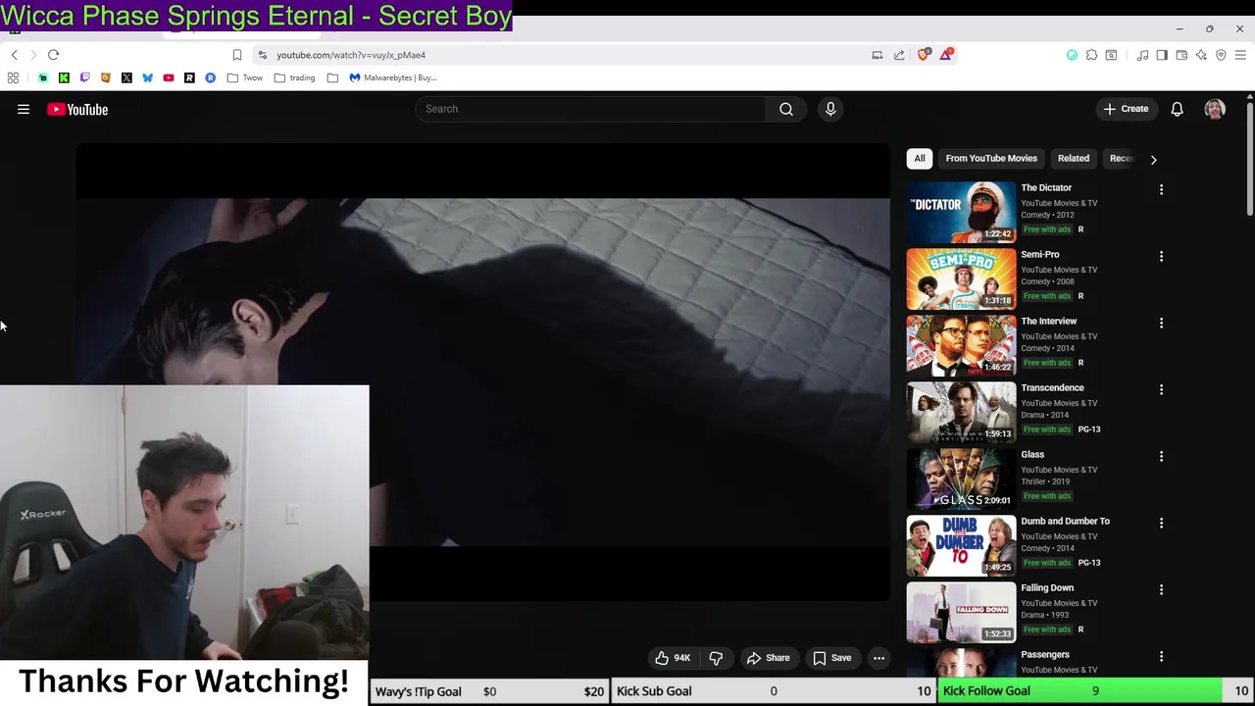1255x706 pixels.
Task: Open the YouTube bookmark in bookmarks bar
Action: [169, 77]
